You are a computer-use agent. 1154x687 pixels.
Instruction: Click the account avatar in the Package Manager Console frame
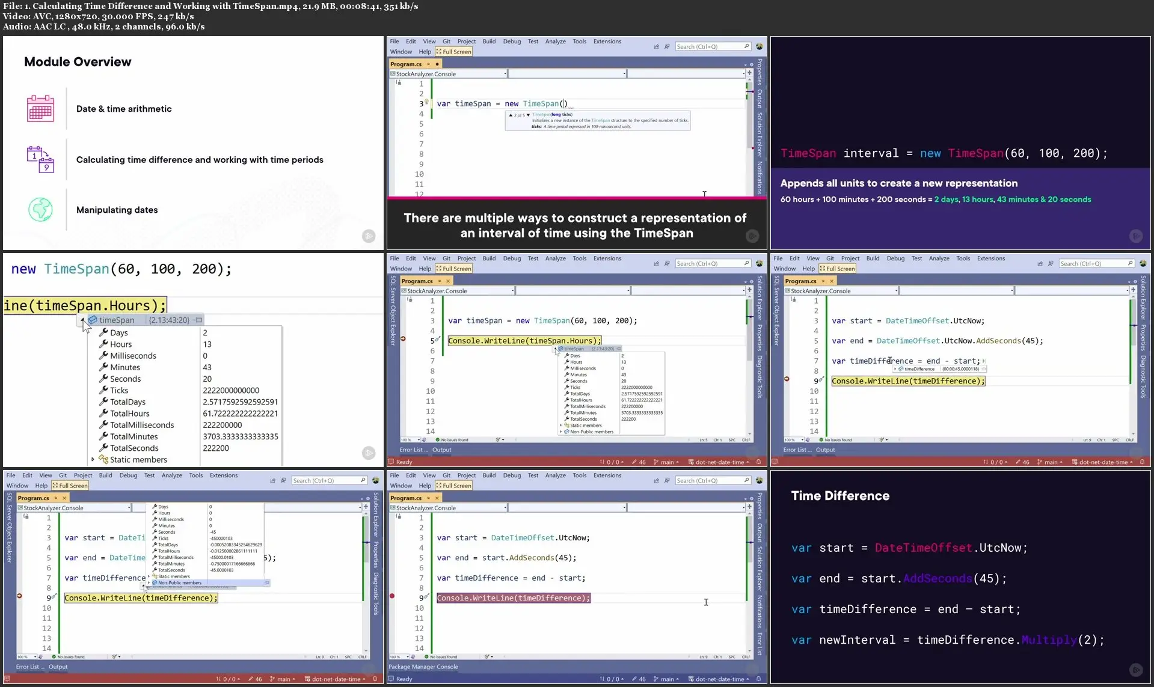tap(759, 480)
